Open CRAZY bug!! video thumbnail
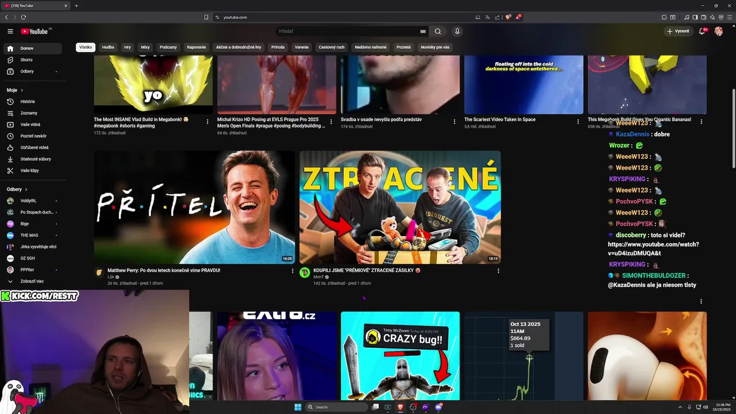 pyautogui.click(x=400, y=355)
